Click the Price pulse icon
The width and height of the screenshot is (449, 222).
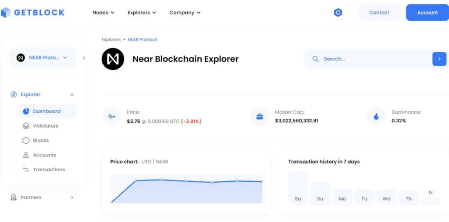coord(111,117)
